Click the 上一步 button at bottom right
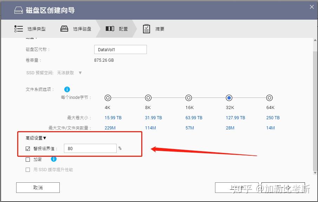This screenshot has height=202, width=318. (x=237, y=187)
